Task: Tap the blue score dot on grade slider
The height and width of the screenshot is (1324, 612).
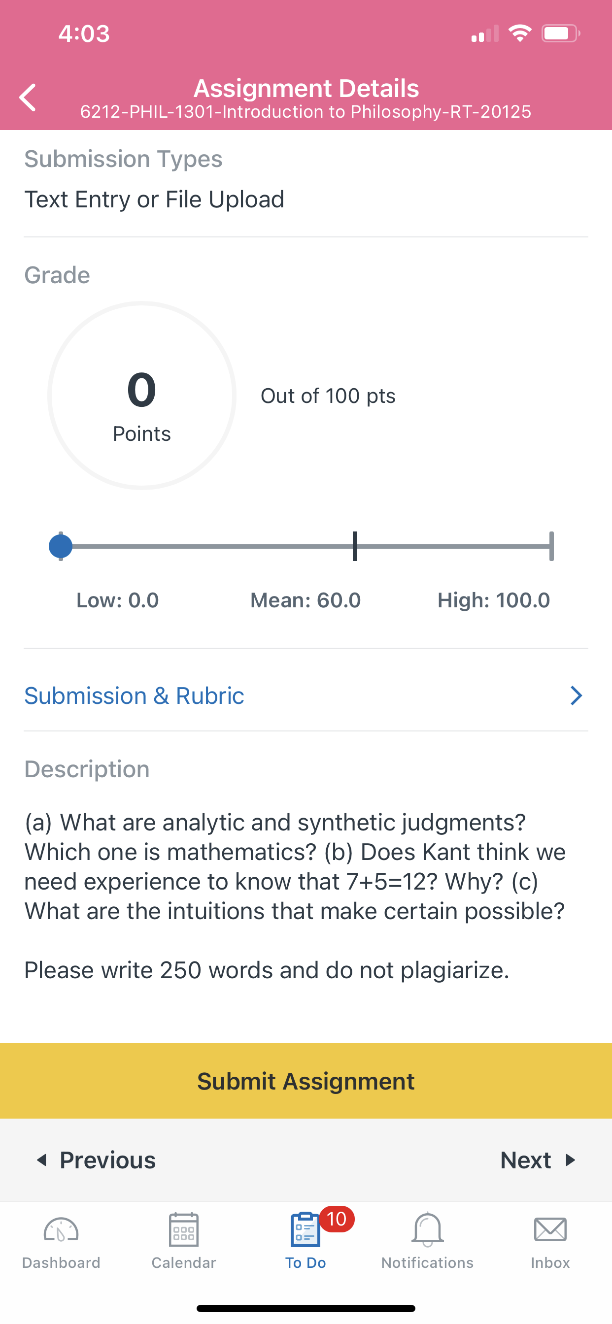Action: 61,546
